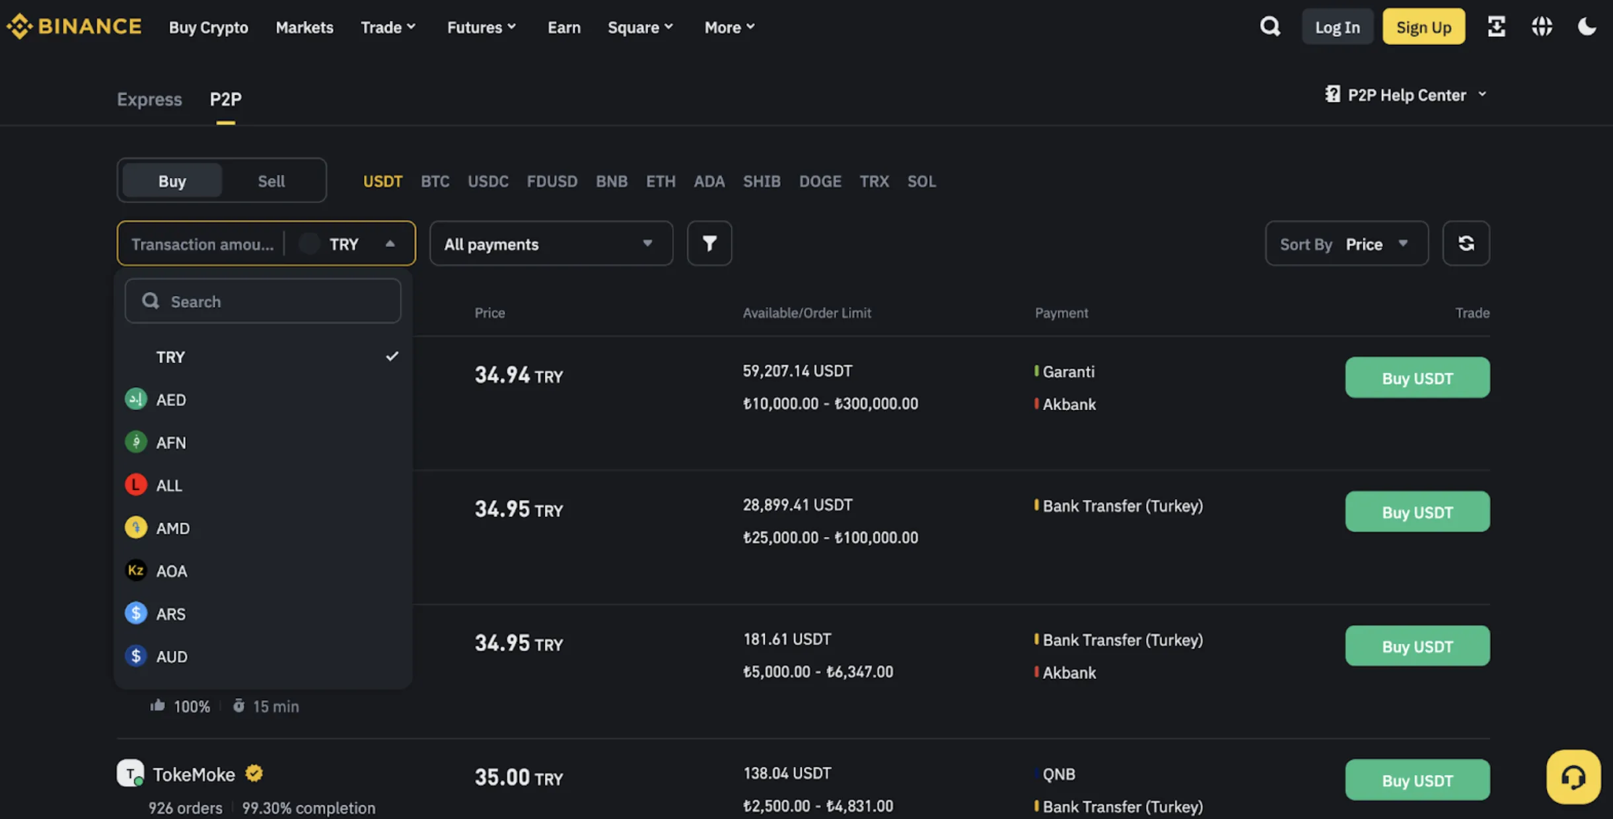Expand the Futures menu
1613x819 pixels.
click(482, 27)
